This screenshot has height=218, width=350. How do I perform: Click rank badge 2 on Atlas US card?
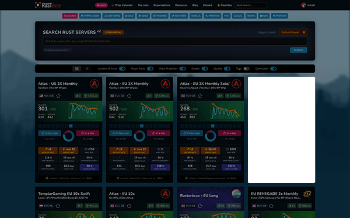78,96
